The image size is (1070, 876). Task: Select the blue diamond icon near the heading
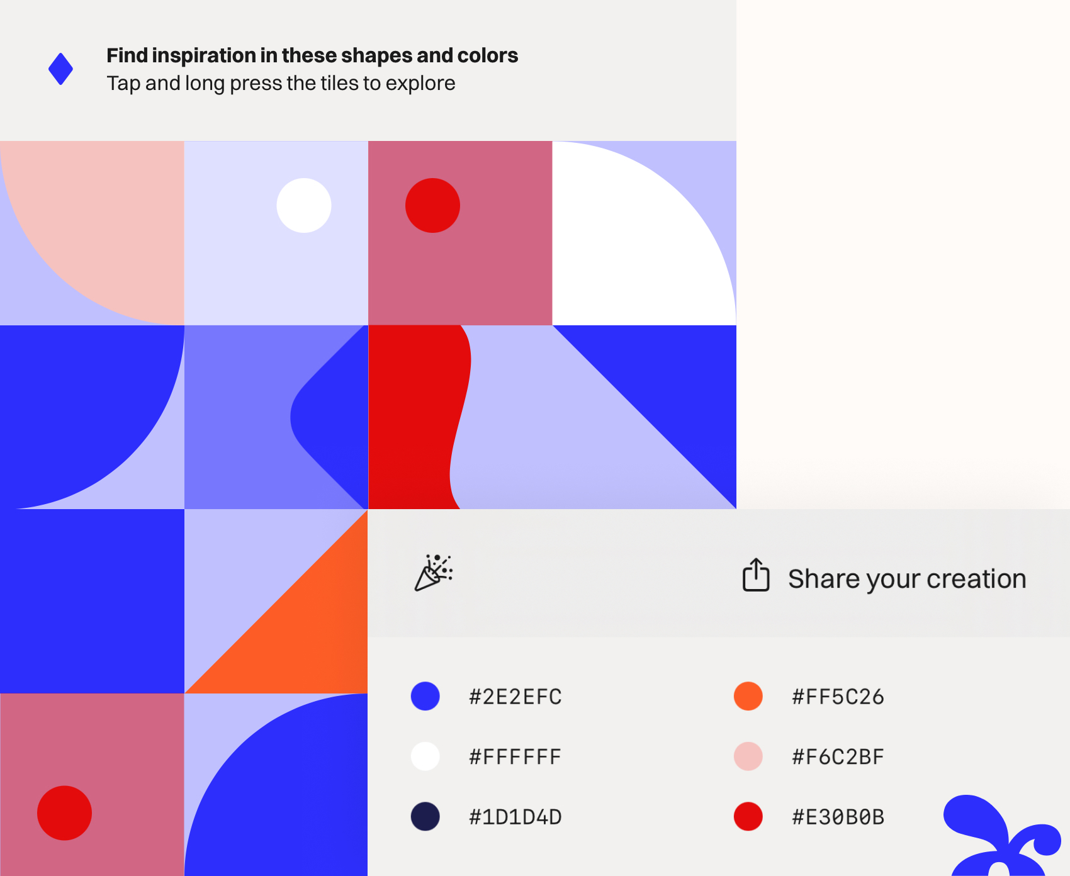point(60,69)
